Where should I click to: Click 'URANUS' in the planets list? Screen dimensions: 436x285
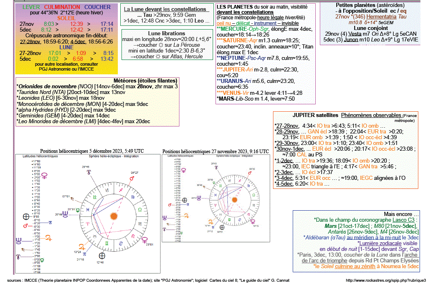click(232, 81)
